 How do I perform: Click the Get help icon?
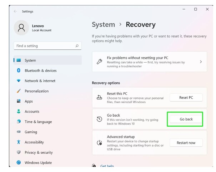(94, 165)
